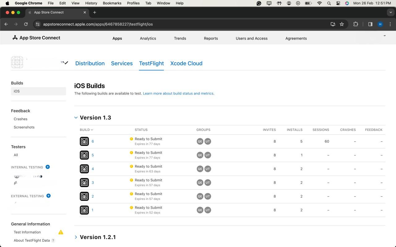
Task: View Crashes feedback
Action: pyautogui.click(x=20, y=119)
